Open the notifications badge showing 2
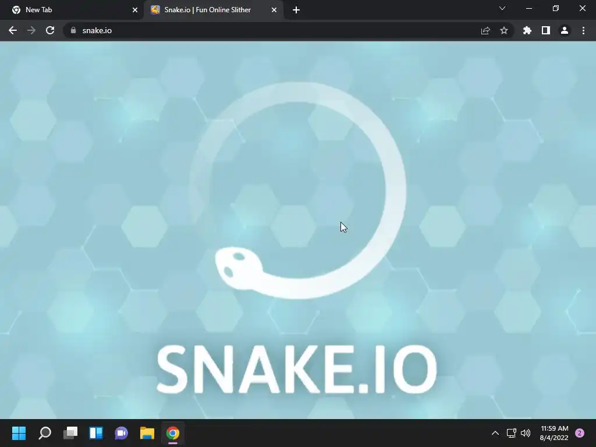 (x=580, y=433)
